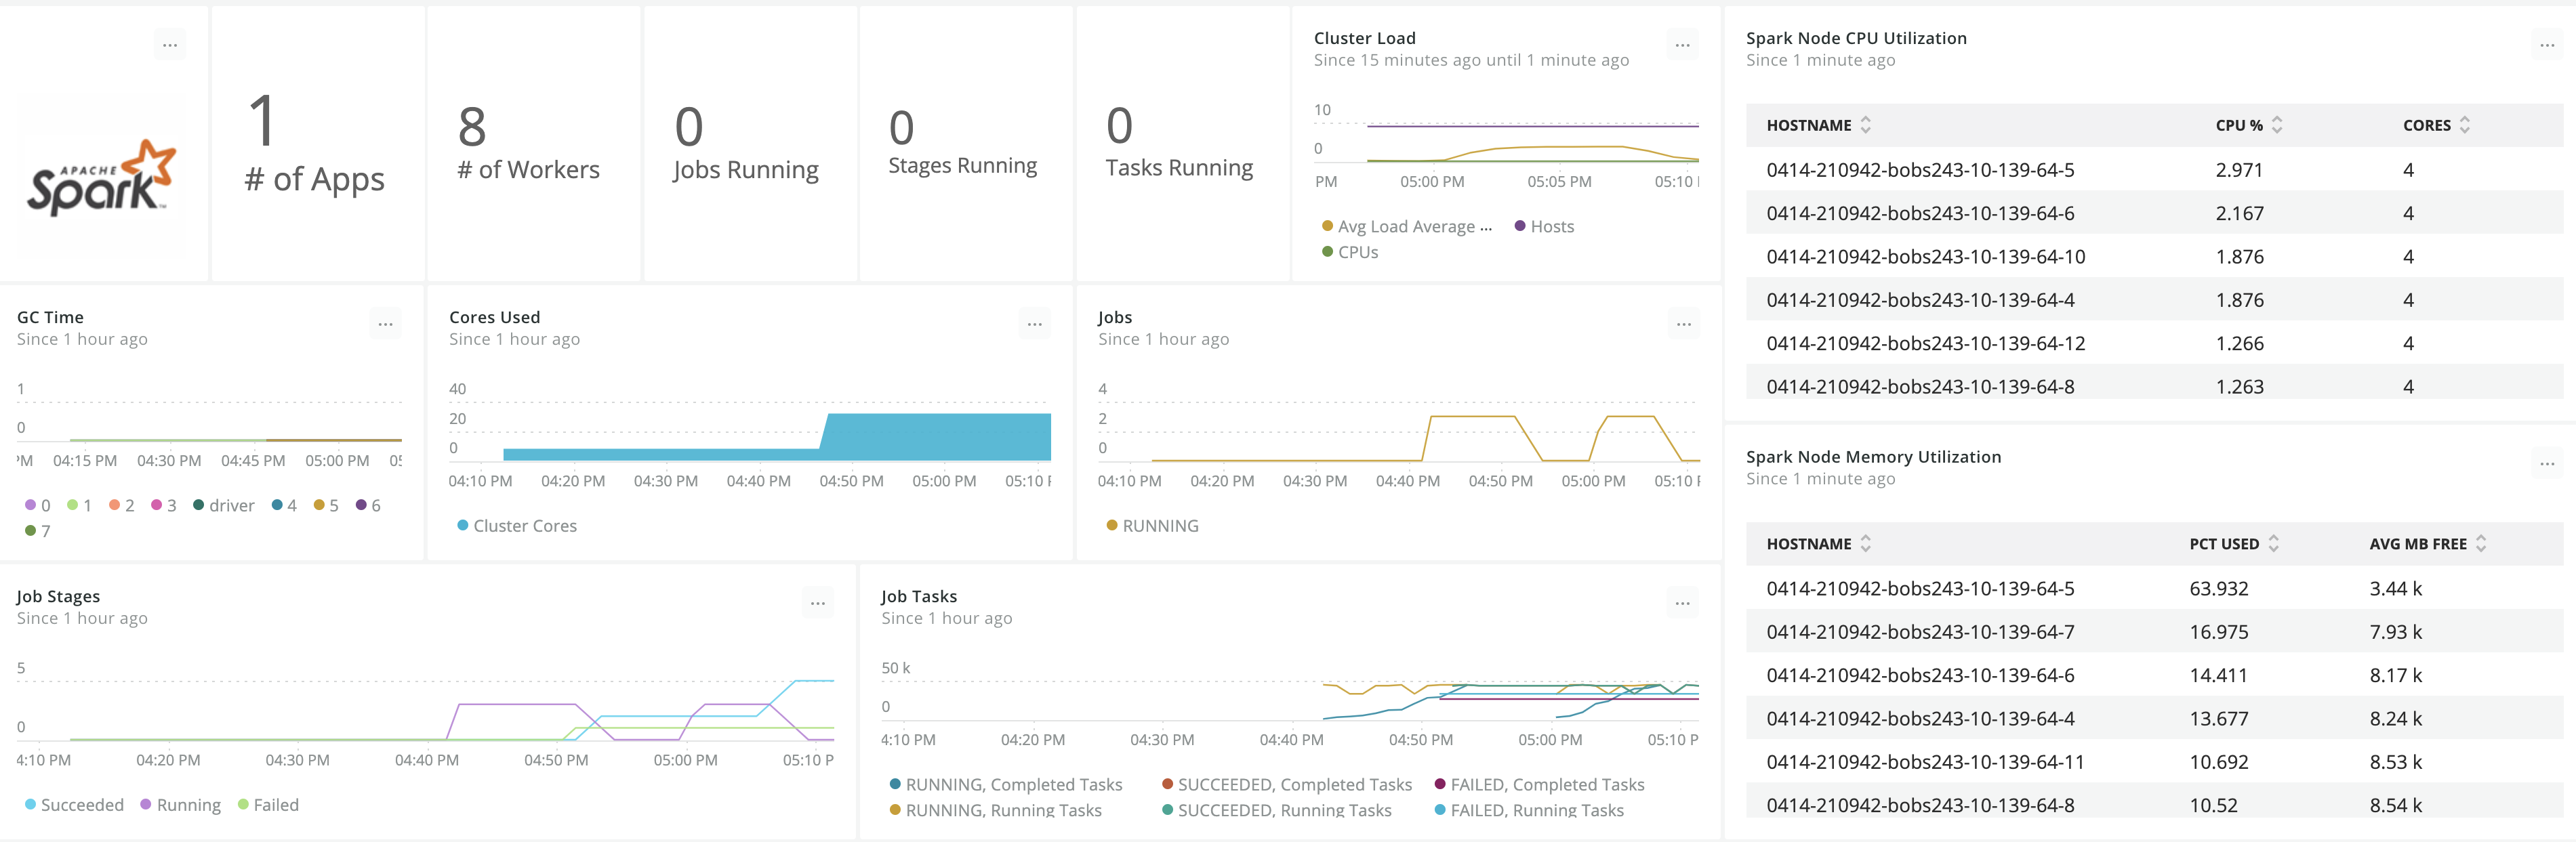Open the Job Tasks widget ellipsis menu

click(x=1682, y=603)
